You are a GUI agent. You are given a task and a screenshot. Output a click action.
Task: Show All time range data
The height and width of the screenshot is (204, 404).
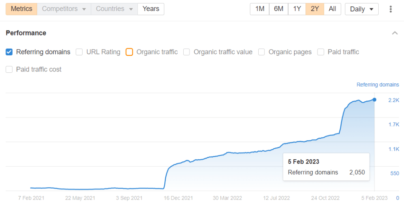[x=333, y=9]
